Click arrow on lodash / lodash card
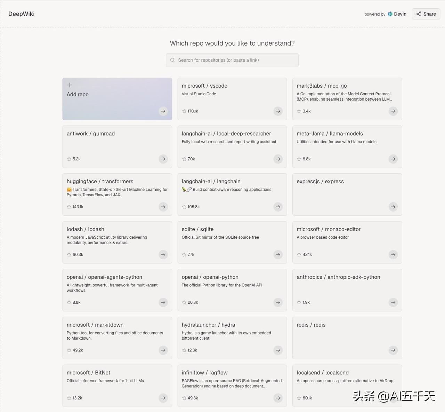 tap(163, 255)
